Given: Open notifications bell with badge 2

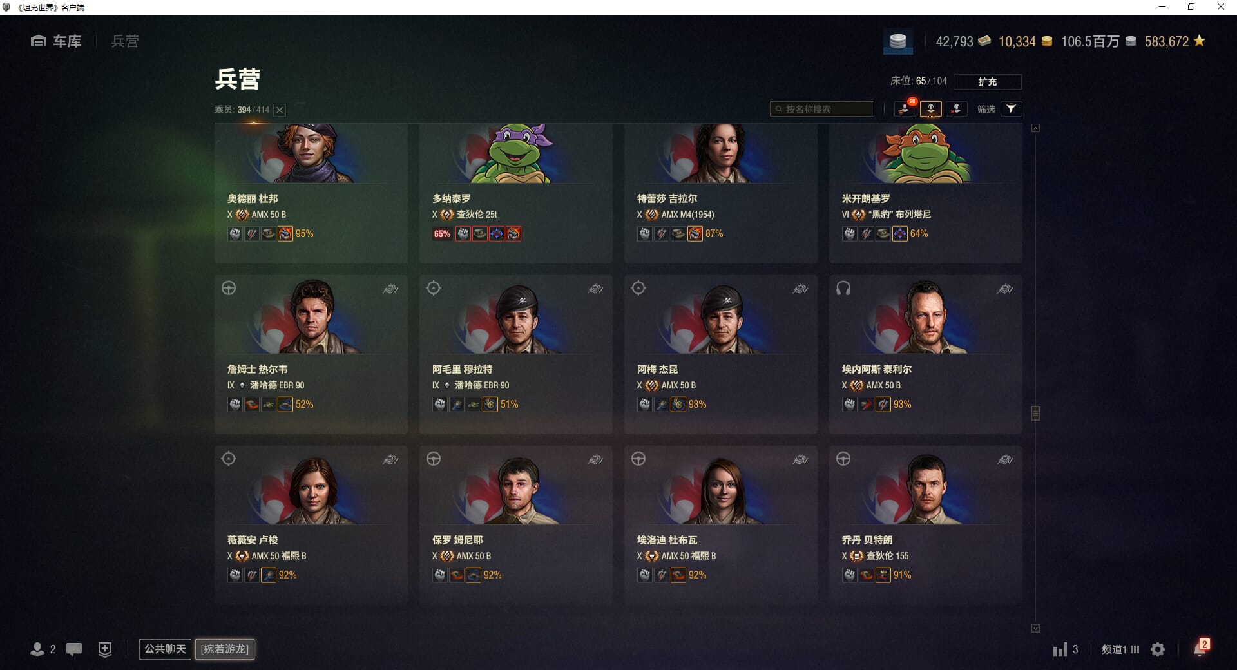Looking at the screenshot, I should pos(1200,648).
